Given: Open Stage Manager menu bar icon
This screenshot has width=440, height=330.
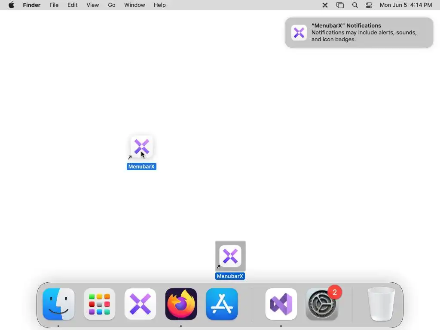Looking at the screenshot, I should [340, 5].
